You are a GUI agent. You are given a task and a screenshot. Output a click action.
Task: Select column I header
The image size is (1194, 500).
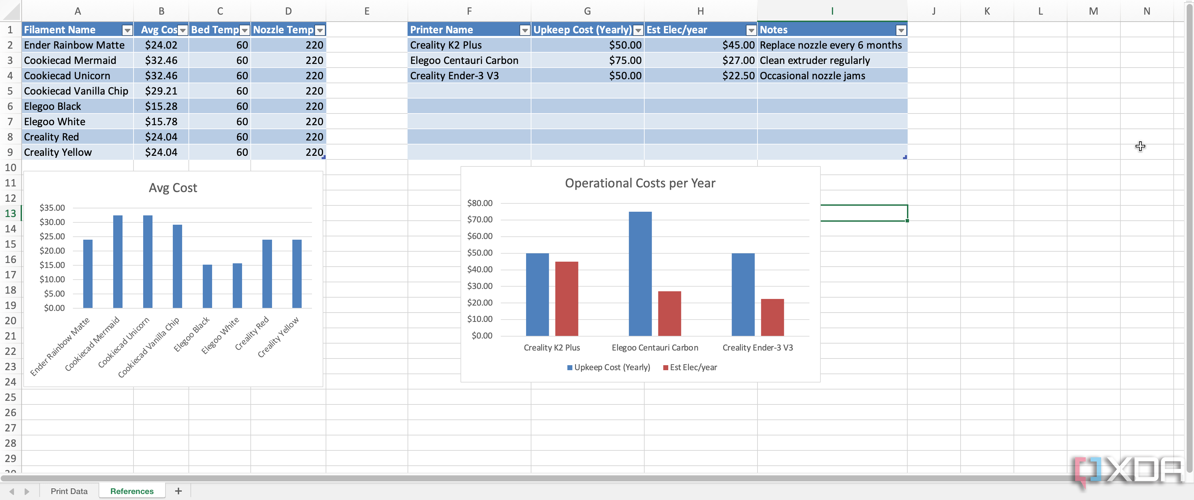831,11
